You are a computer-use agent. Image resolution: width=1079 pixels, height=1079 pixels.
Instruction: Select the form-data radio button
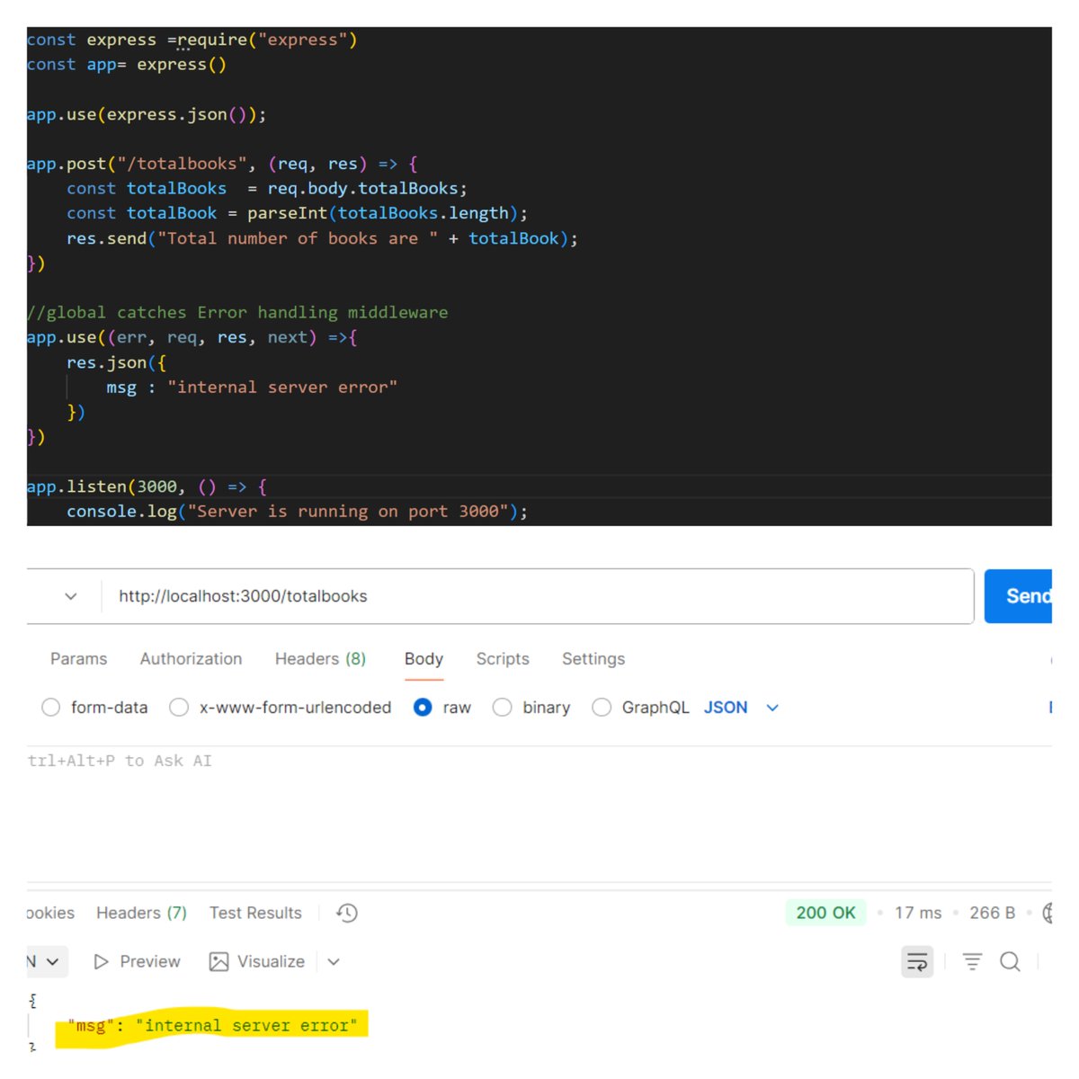[50, 708]
